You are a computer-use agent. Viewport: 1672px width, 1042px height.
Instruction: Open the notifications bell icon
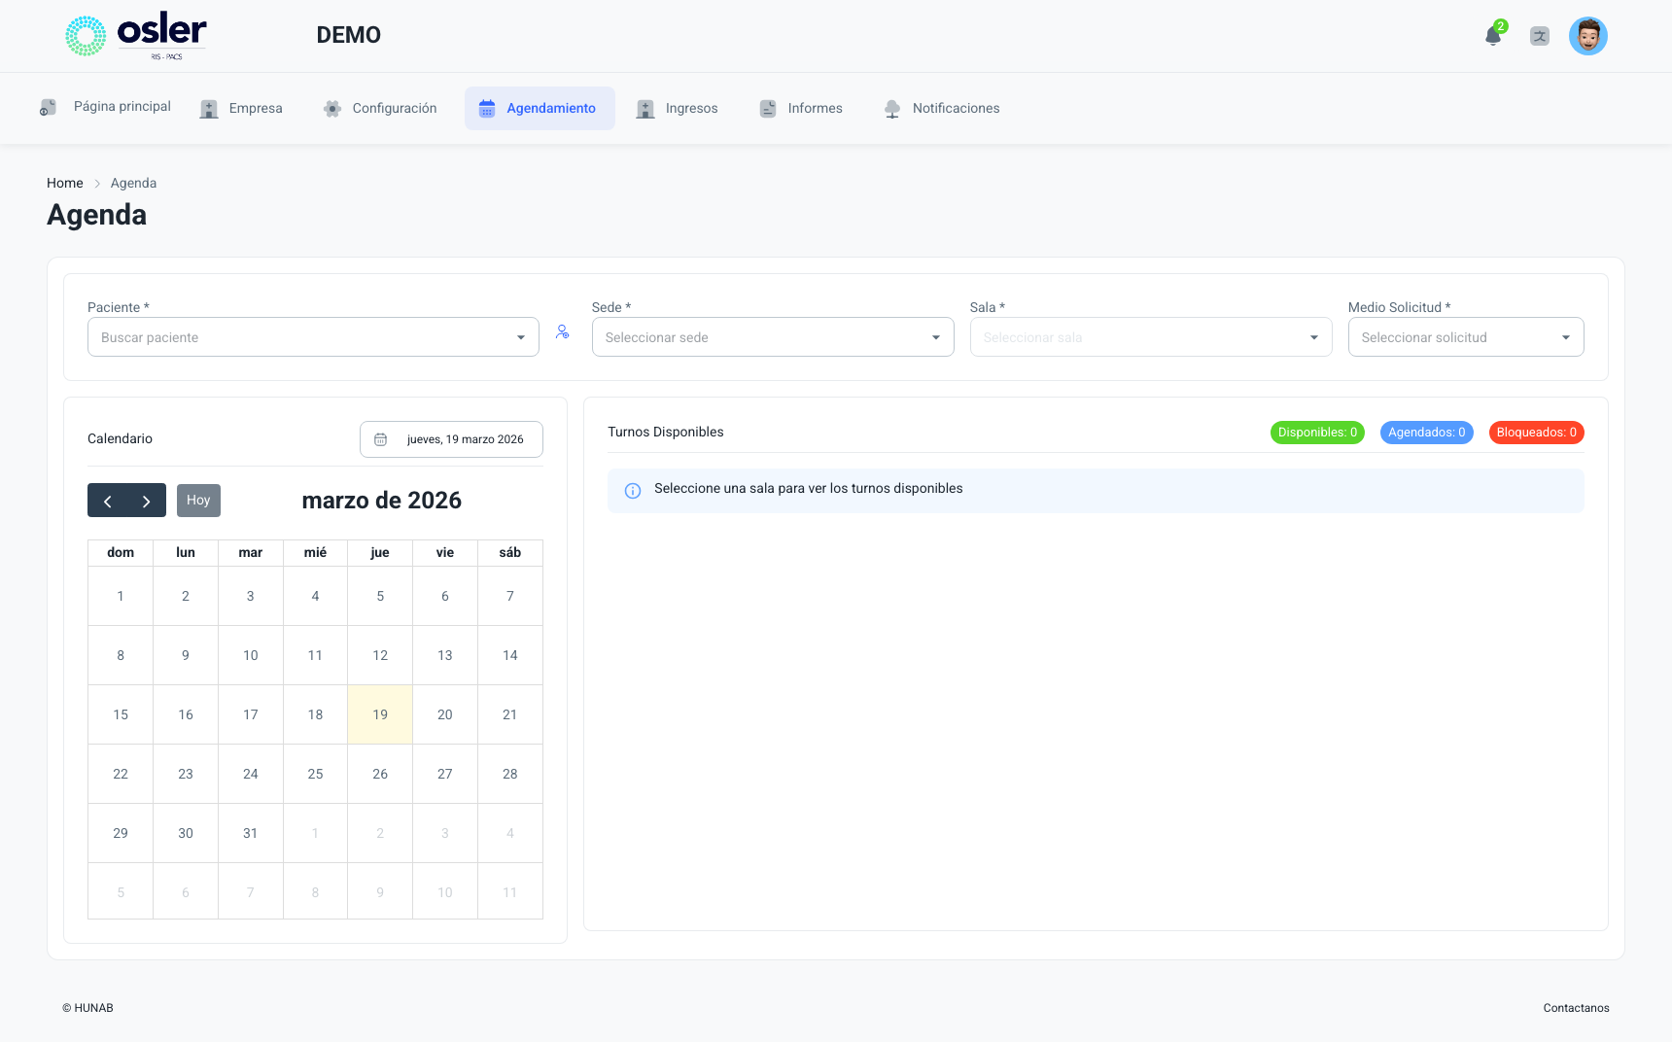(1493, 37)
